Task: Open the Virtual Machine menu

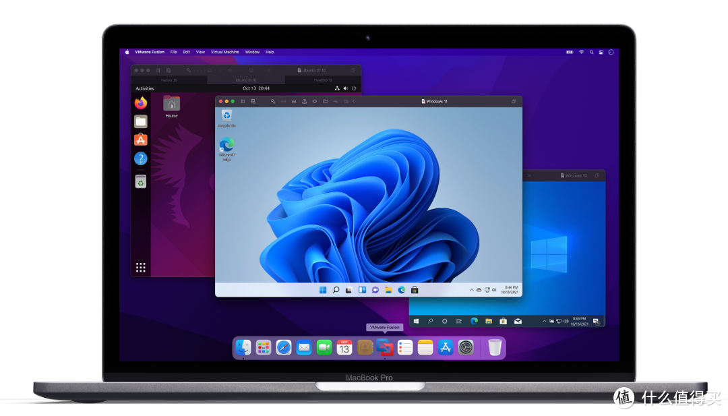Action: pos(224,52)
